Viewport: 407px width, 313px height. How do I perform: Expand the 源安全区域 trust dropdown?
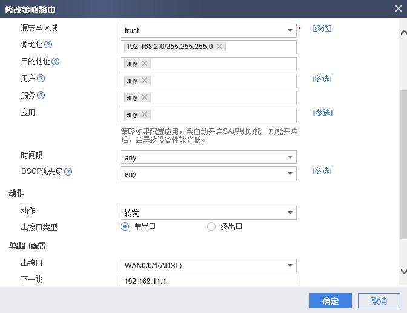(208, 31)
